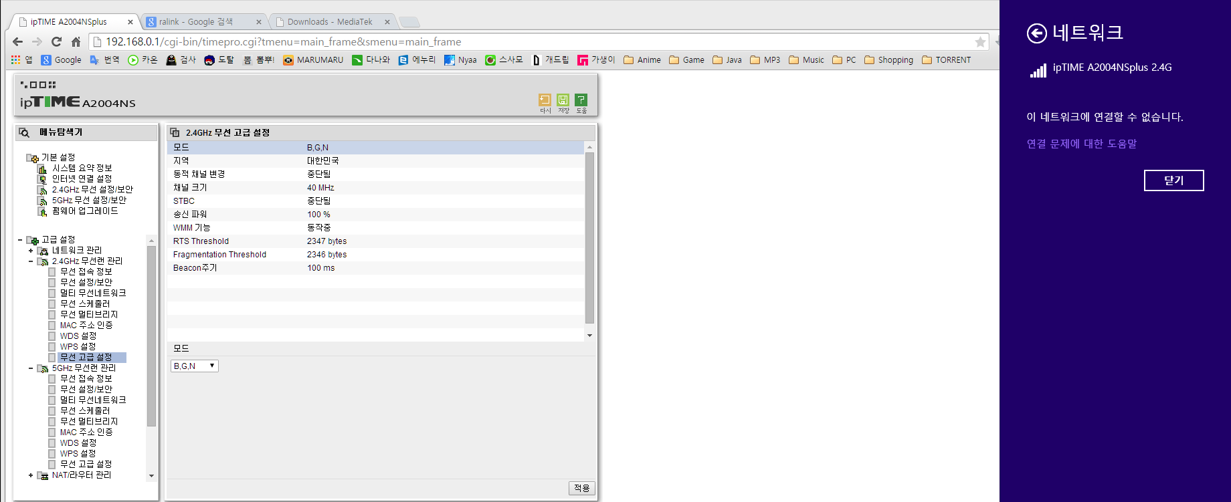Click the ipTIME save (저장) icon
Viewport: 1231px width, 502px height.
(x=563, y=100)
